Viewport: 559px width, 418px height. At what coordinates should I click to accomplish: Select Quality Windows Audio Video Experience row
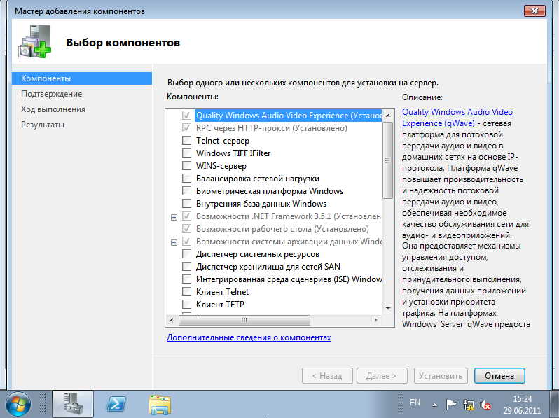tap(289, 116)
